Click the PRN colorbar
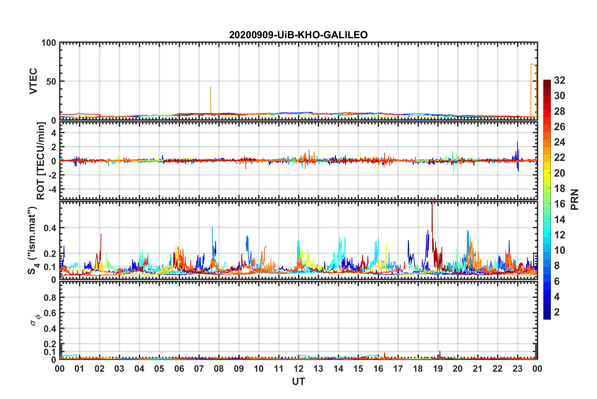This screenshot has height=399, width=597. click(x=547, y=199)
